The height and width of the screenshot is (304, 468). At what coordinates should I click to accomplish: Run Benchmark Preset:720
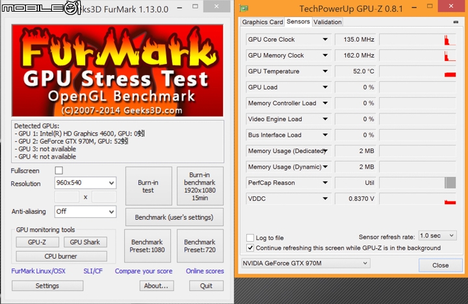pyautogui.click(x=200, y=246)
